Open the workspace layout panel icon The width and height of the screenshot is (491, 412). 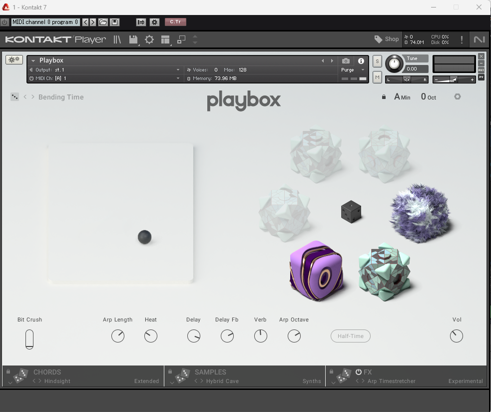[x=165, y=39]
